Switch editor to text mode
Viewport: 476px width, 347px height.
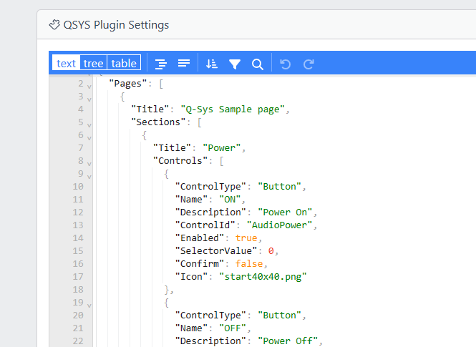pos(66,63)
